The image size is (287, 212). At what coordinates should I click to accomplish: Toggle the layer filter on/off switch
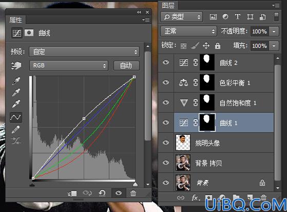pos(276,16)
